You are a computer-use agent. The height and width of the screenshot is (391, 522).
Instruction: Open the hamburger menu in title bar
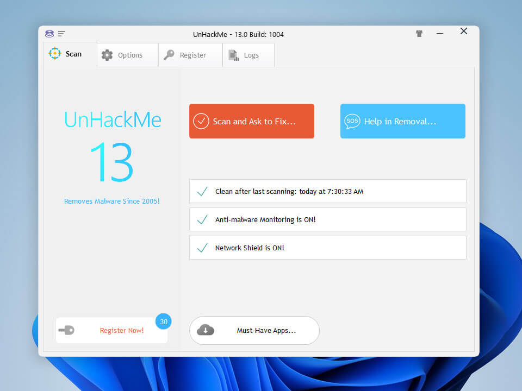click(61, 34)
